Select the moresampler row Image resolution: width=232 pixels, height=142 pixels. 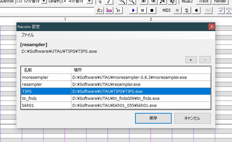coord(116,77)
